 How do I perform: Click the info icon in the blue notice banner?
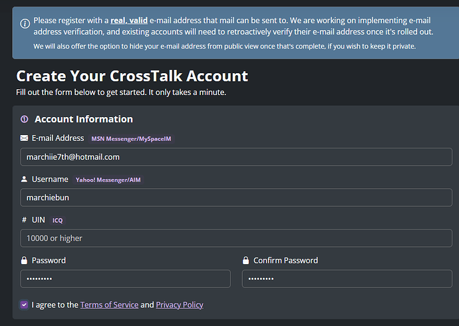25,23
